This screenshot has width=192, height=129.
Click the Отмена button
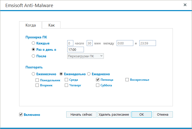click(x=163, y=115)
